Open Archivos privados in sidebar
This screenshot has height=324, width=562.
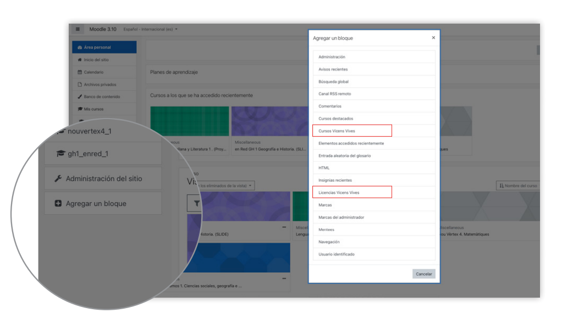[x=104, y=85]
